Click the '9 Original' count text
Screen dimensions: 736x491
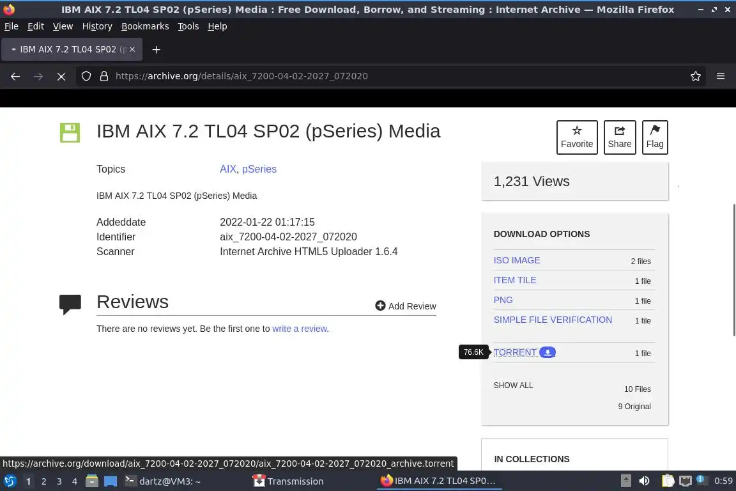click(634, 407)
